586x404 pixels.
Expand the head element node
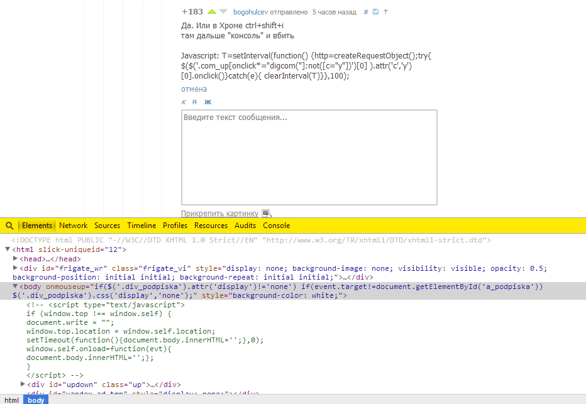click(15, 259)
